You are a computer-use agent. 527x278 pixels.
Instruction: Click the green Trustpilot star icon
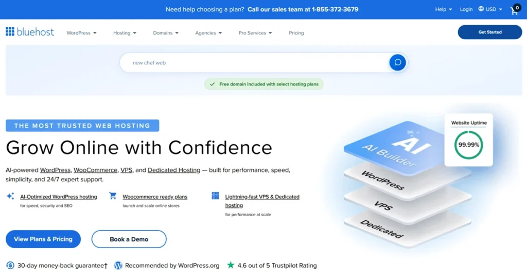click(x=231, y=265)
